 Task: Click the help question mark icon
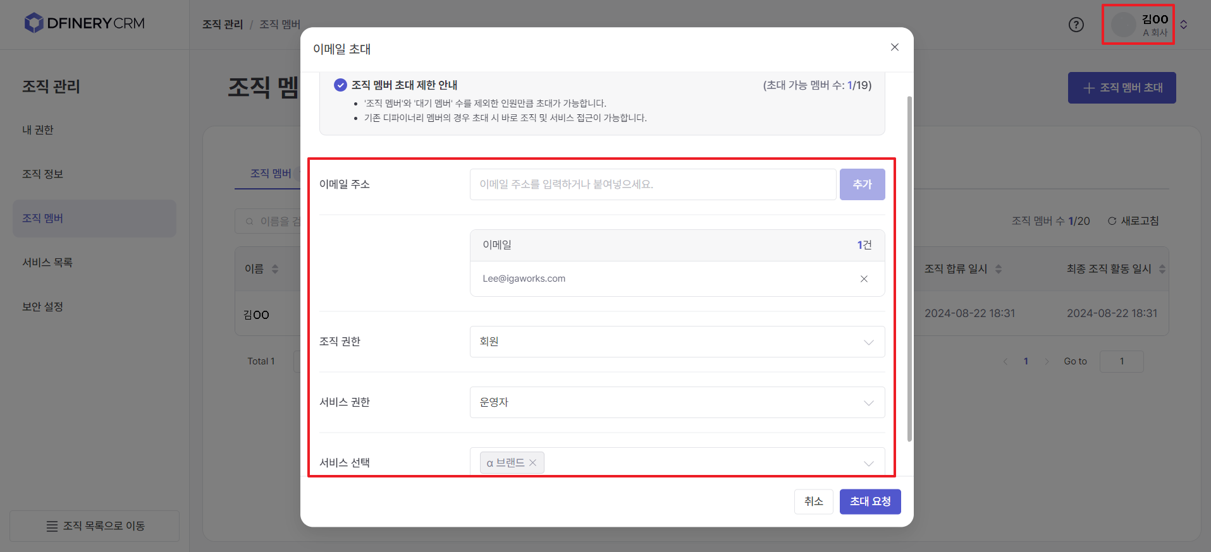point(1076,25)
